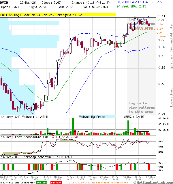The height and width of the screenshot is (184, 173).
Task: Click the 20,2 HC Bands legend text
Action: tap(139, 2)
